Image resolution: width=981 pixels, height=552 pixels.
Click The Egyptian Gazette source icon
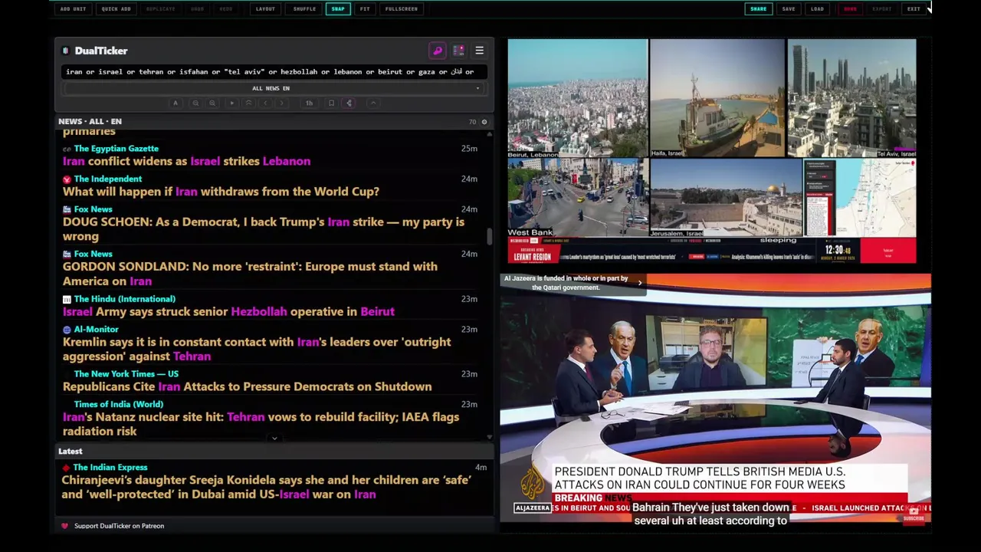[67, 149]
